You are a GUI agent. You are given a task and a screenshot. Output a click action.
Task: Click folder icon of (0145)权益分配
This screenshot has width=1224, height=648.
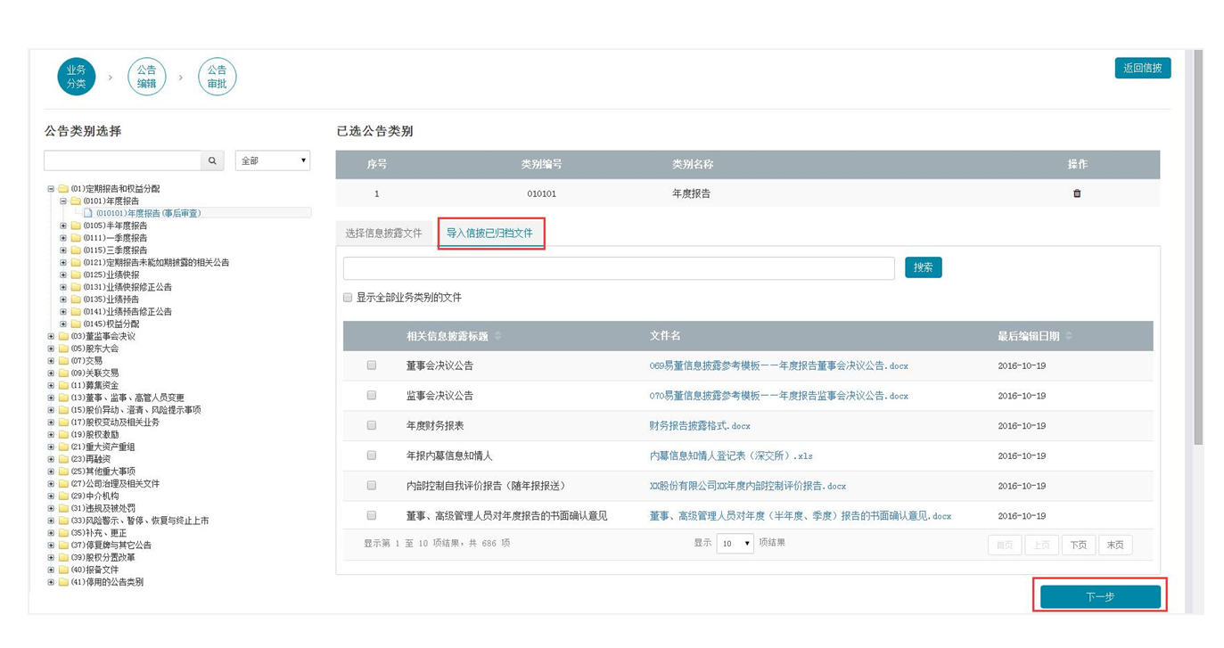pyautogui.click(x=76, y=324)
